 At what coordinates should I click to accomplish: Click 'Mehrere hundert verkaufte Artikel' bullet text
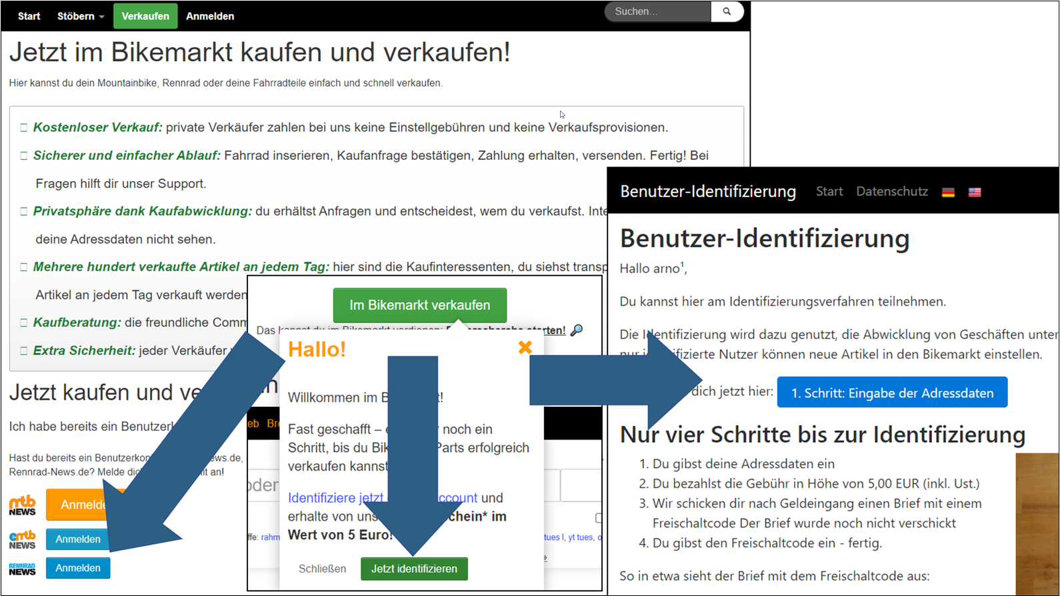(181, 267)
